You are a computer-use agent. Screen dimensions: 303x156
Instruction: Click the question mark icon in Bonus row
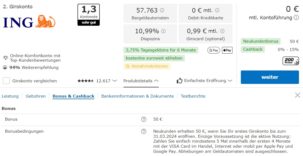point(144,119)
